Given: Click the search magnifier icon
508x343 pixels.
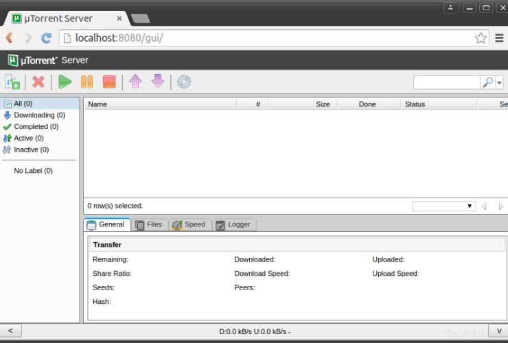Looking at the screenshot, I should point(487,82).
